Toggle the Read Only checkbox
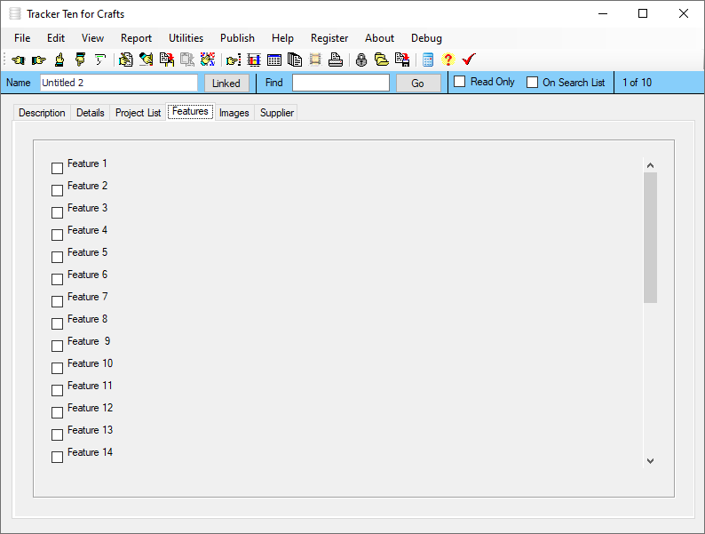Image resolution: width=705 pixels, height=534 pixels. click(460, 82)
